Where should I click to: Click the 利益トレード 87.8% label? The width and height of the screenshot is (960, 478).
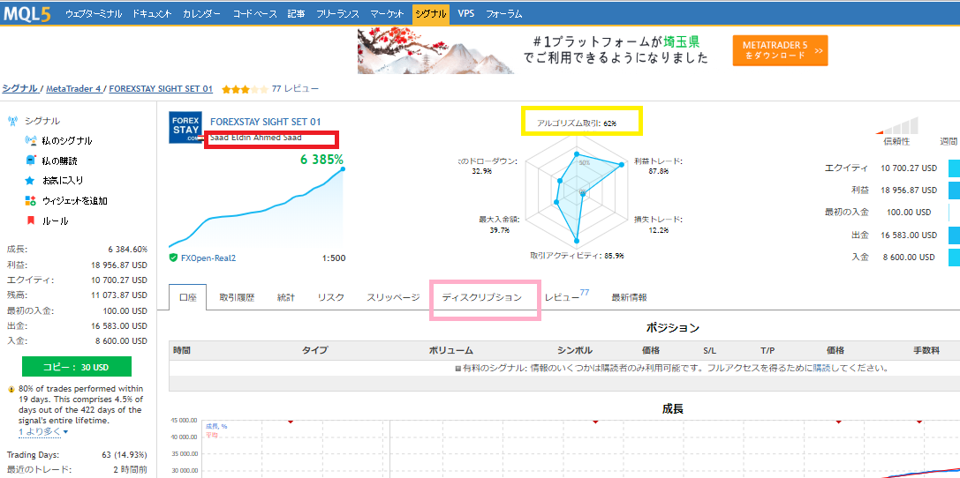658,167
